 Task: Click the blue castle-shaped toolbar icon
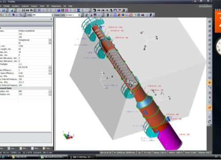tap(59, 10)
